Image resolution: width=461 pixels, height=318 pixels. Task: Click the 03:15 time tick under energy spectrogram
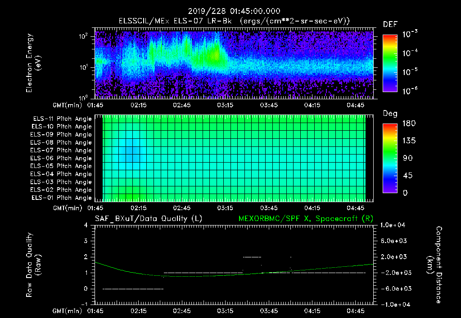(225, 105)
